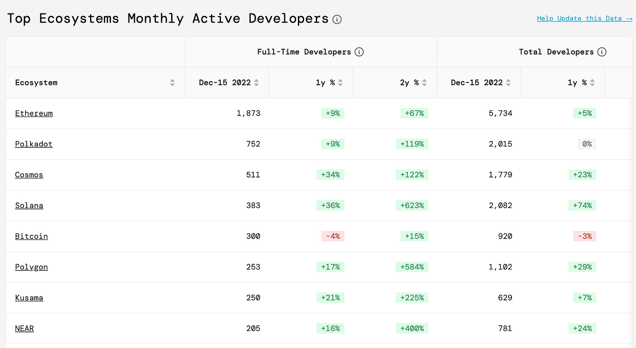Click Kusama +7% total badge
636x348 pixels.
tap(585, 298)
